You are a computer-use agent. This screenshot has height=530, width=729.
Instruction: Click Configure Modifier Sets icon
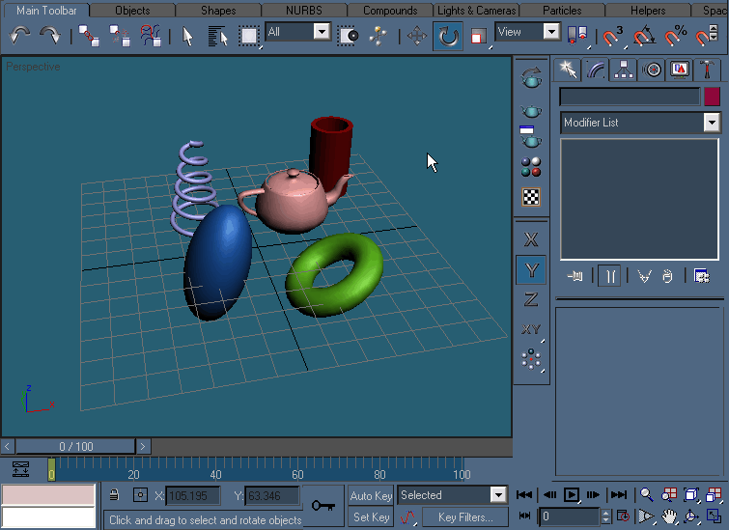(x=702, y=276)
